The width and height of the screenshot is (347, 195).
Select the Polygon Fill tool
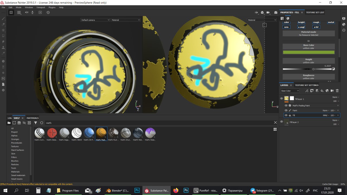point(3,36)
